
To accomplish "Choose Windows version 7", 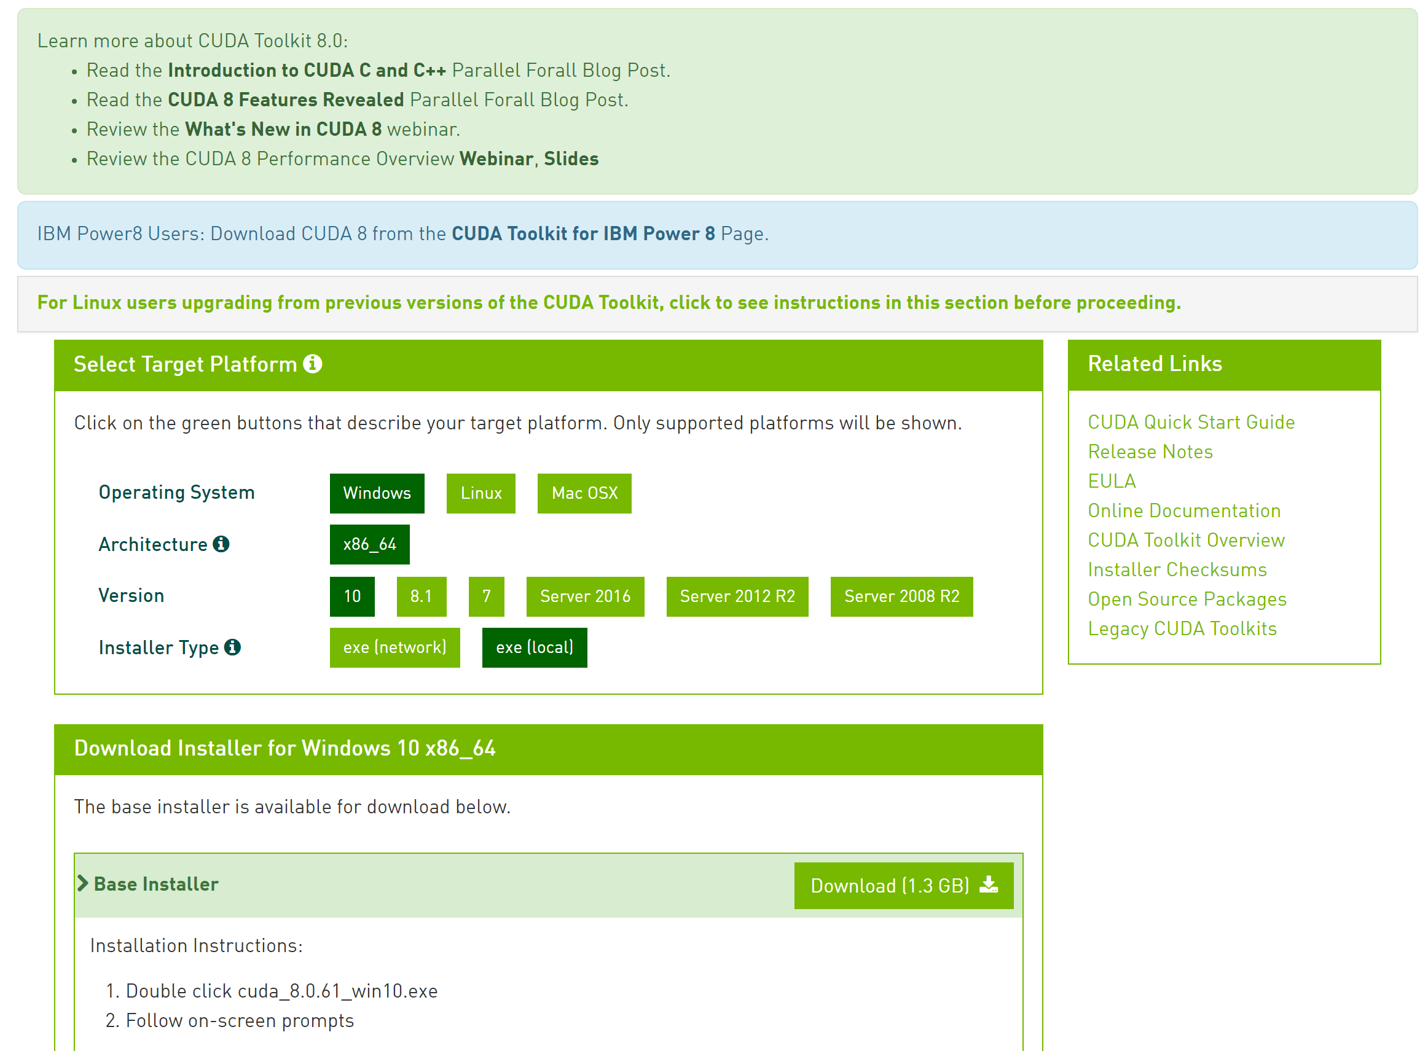I will coord(486,596).
